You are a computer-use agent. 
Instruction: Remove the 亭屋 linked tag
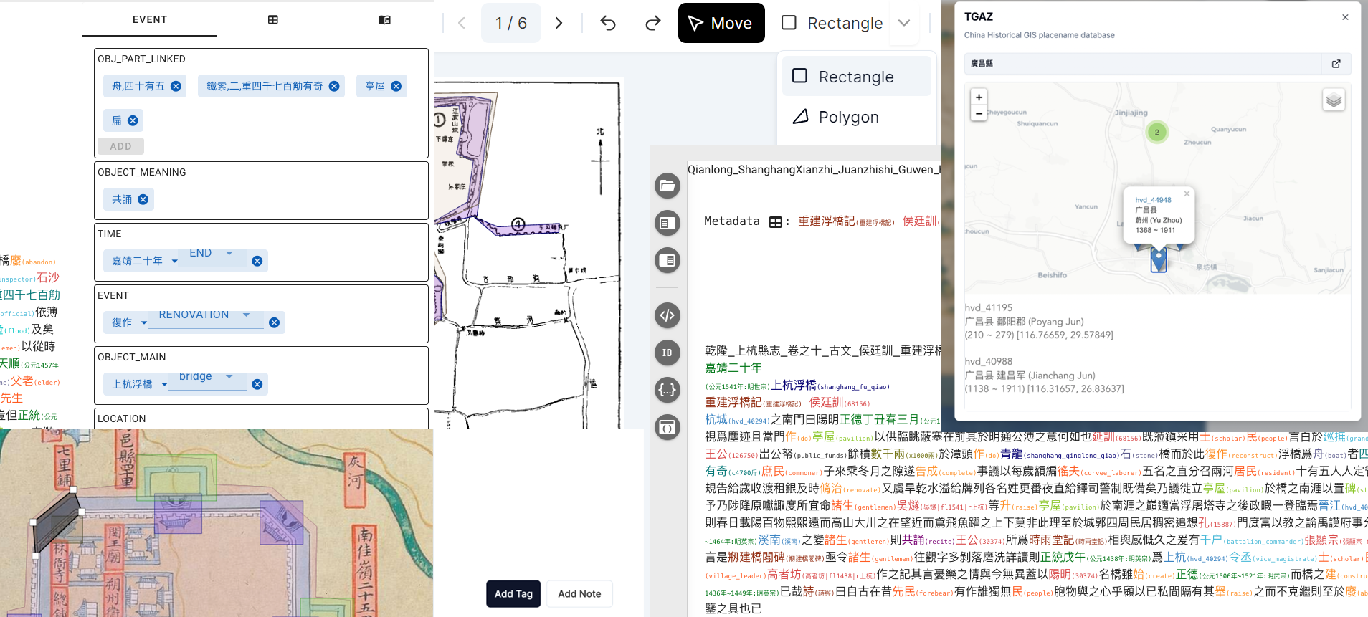click(396, 86)
